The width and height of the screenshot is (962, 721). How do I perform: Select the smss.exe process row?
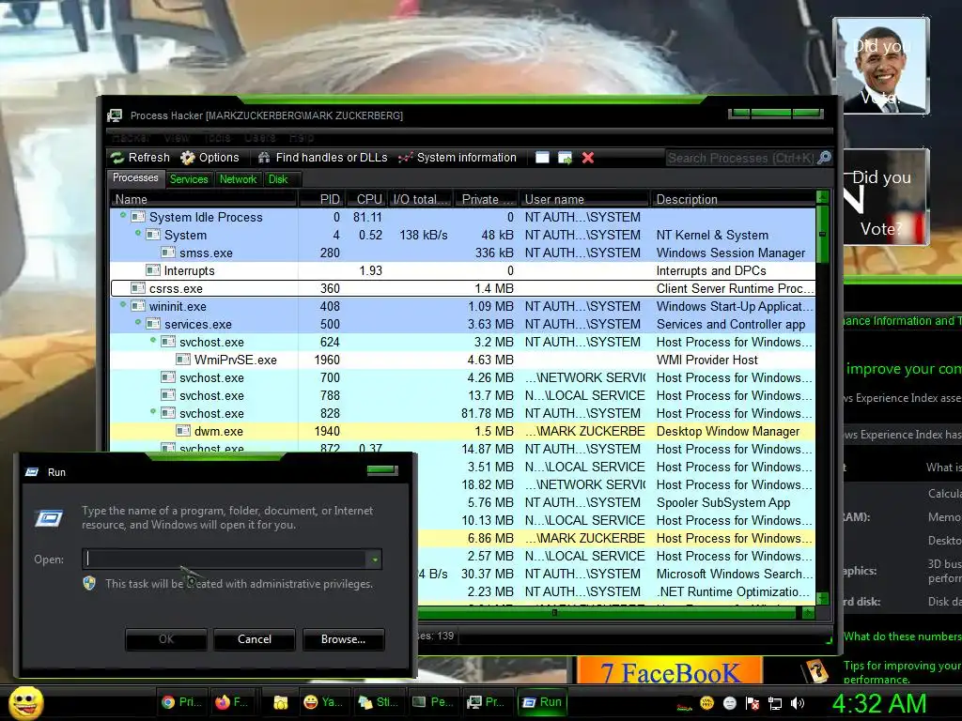click(462, 253)
